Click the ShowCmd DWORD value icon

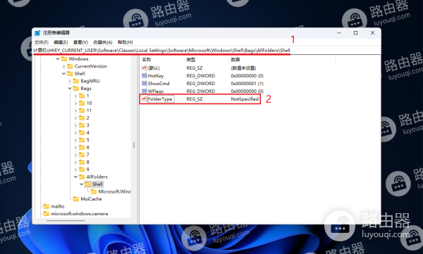point(144,84)
